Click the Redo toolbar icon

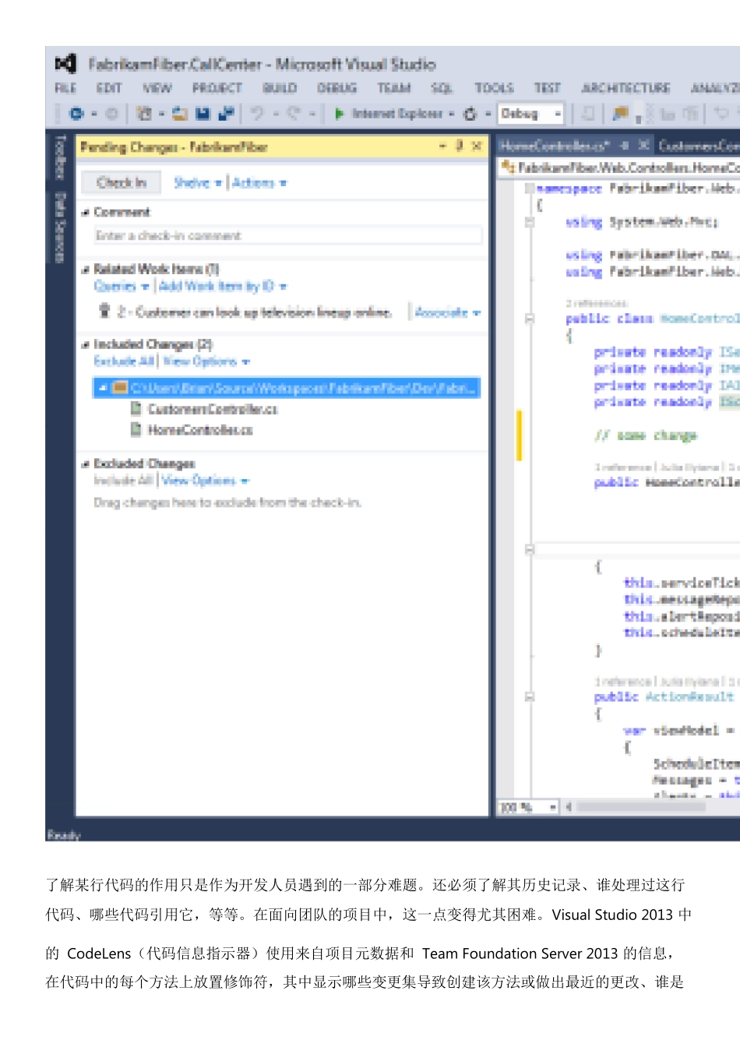pos(294,114)
